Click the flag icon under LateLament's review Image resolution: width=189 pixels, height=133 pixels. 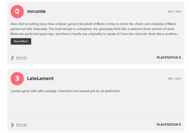tap(13, 125)
